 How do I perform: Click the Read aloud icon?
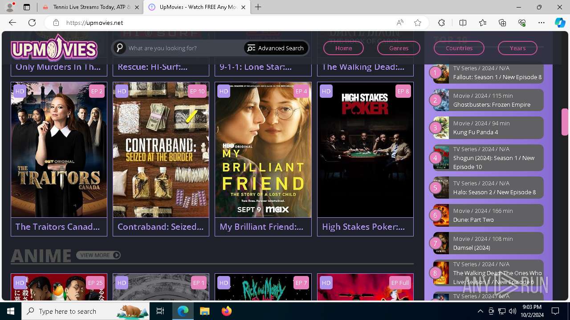click(400, 23)
